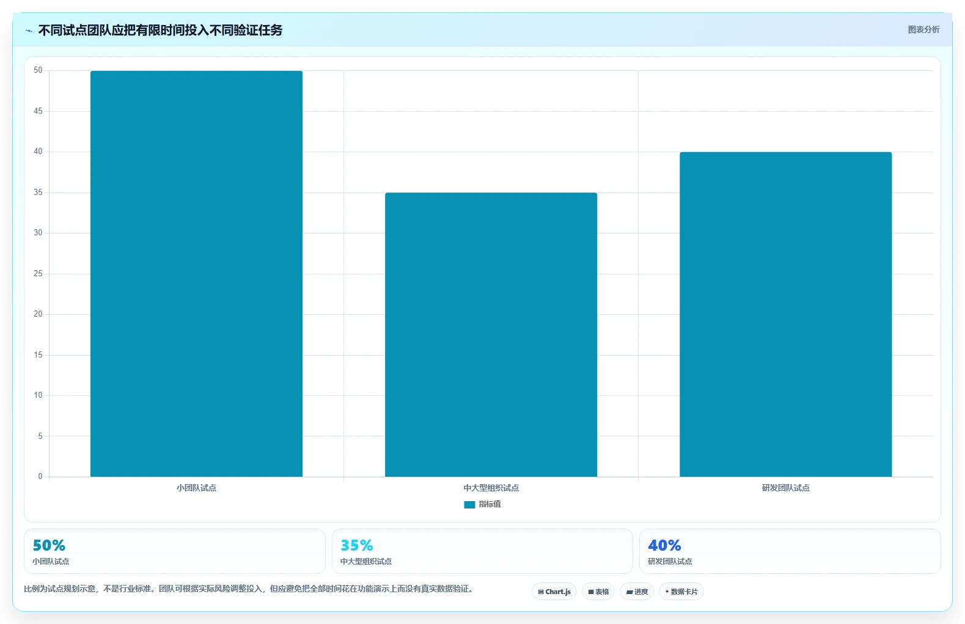The image size is (965, 624).
Task: Select the 40% 研发团队试点 card
Action: (790, 551)
